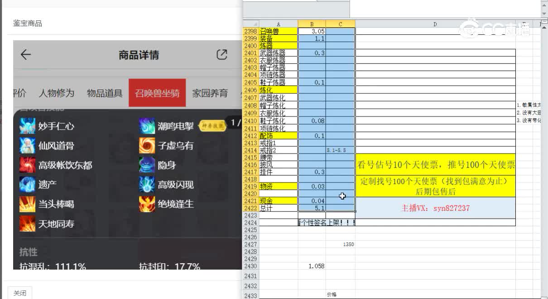Select the 隐身 skill icon
This screenshot has height=299, width=548.
point(147,165)
